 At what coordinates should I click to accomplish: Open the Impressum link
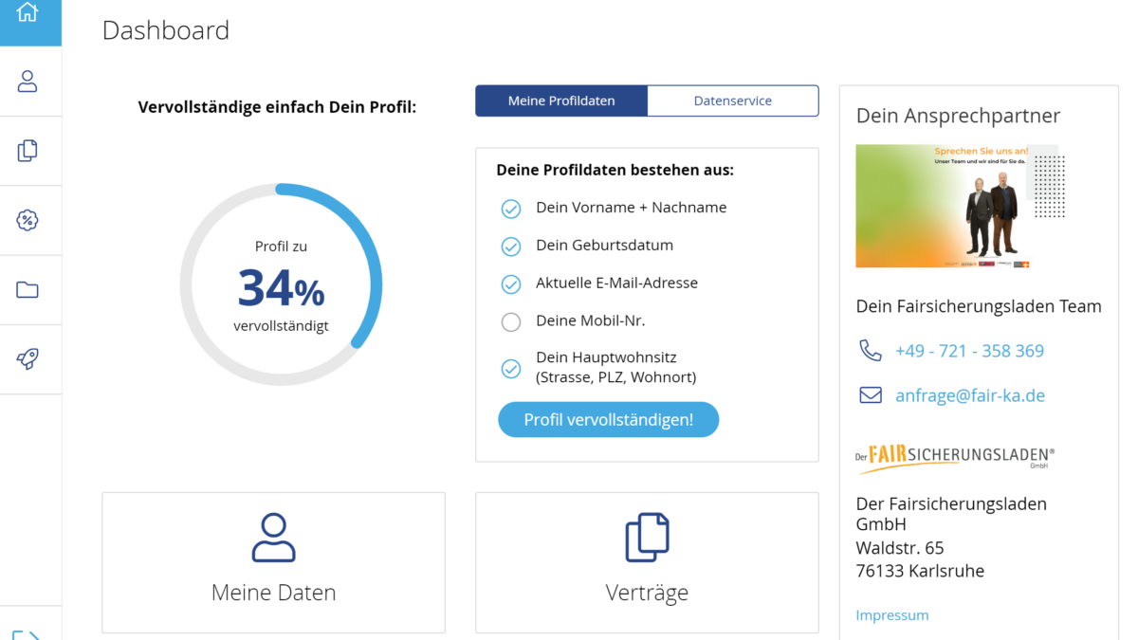[891, 615]
